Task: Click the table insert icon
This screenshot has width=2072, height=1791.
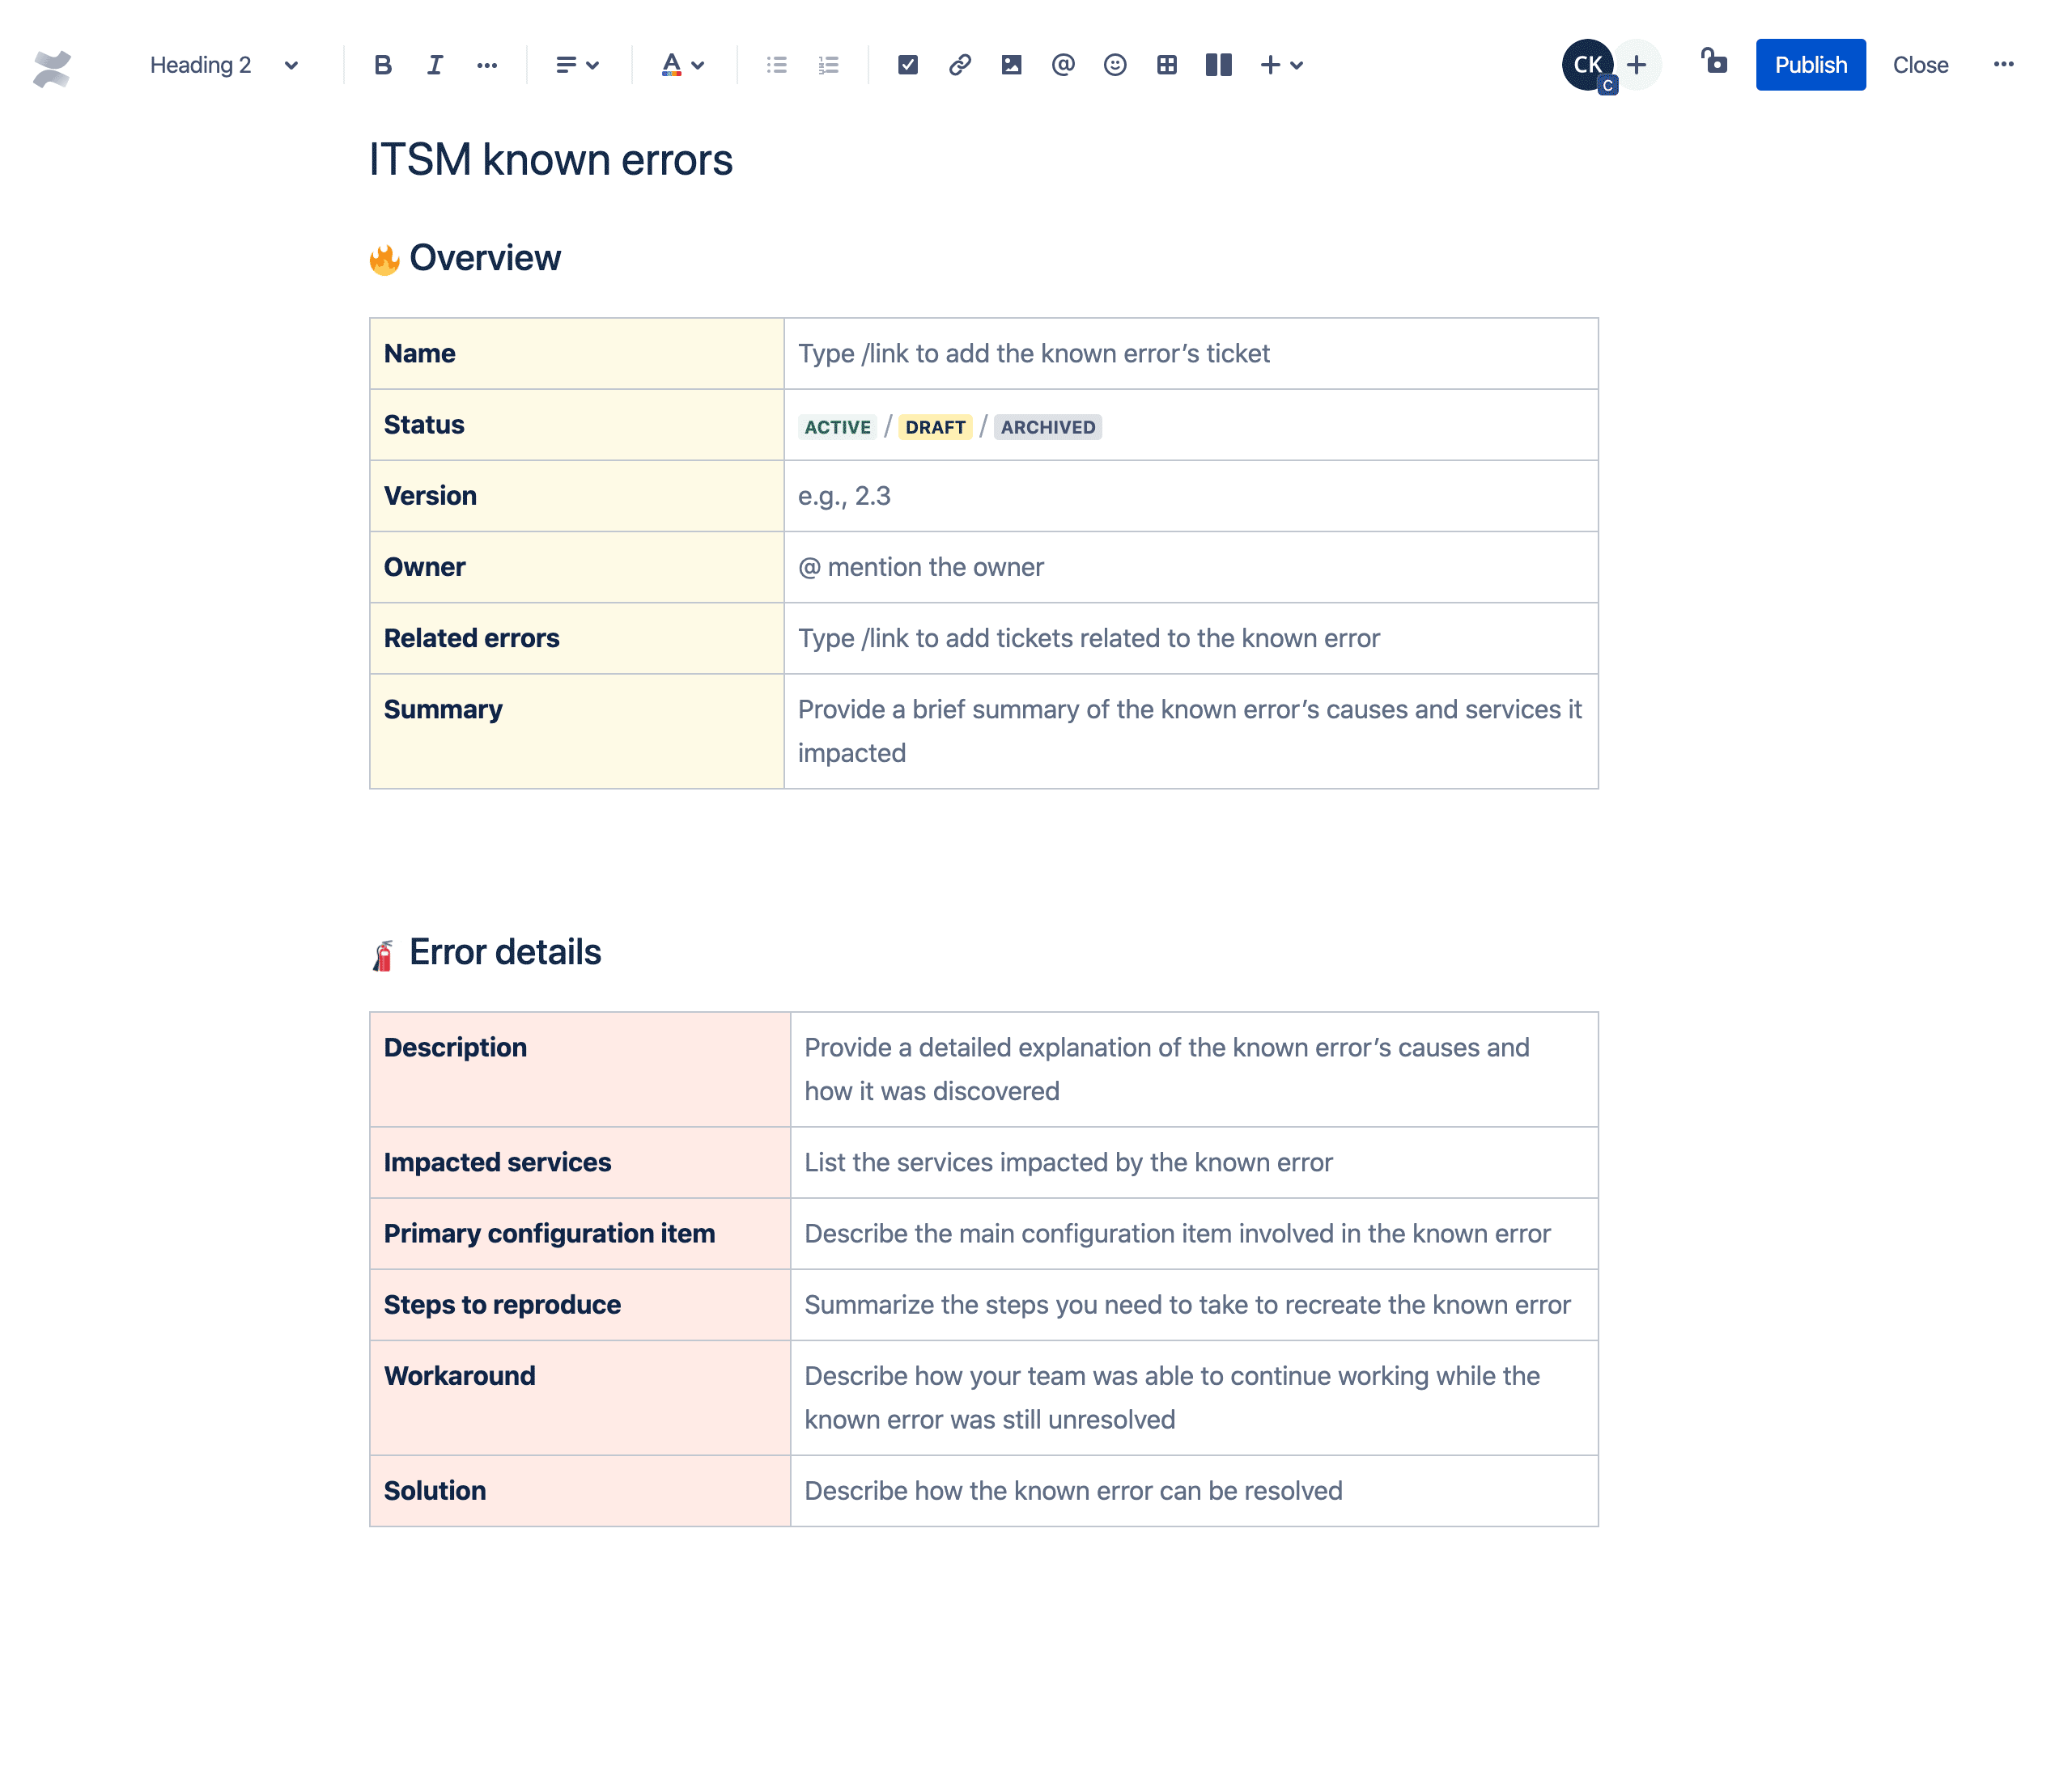Action: pyautogui.click(x=1166, y=66)
